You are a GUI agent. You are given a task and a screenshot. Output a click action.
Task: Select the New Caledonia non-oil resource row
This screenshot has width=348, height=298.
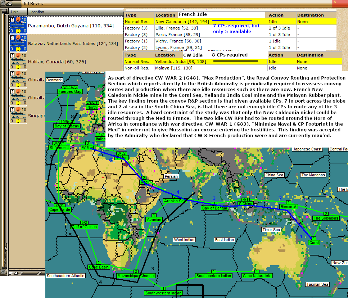[230, 22]
